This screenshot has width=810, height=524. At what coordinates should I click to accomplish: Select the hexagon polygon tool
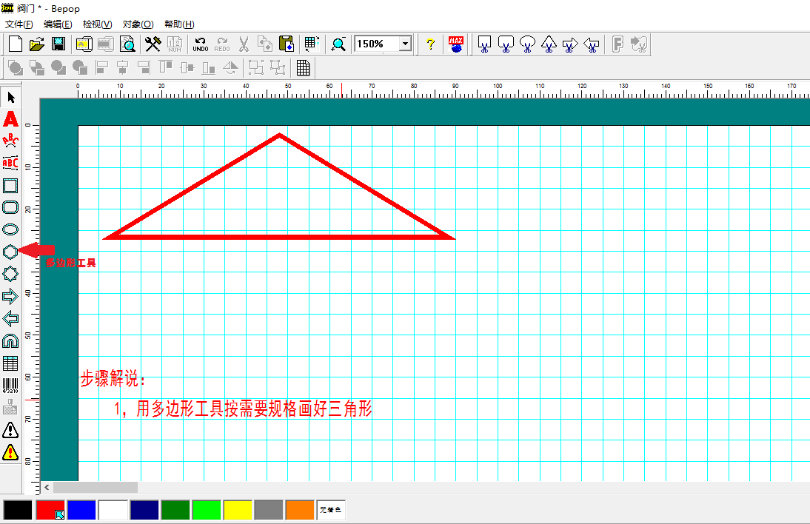coord(11,252)
